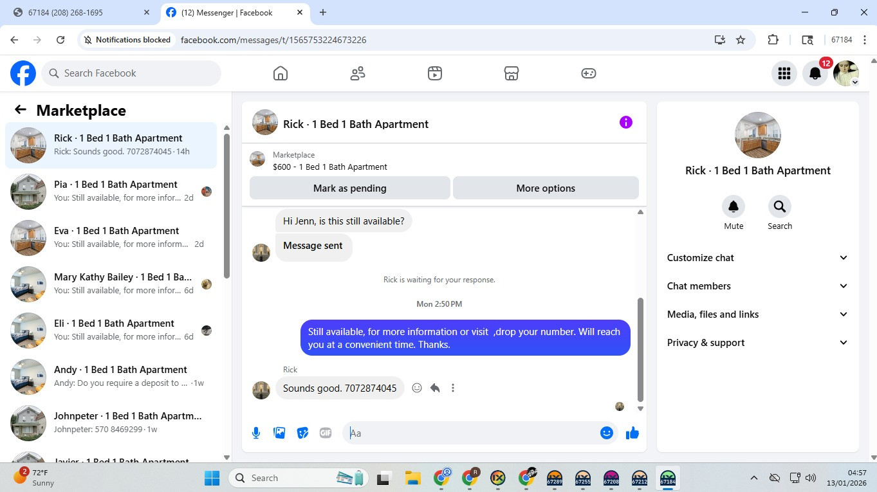Open the Friends icon in top navigation
The image size is (877, 492).
point(358,73)
